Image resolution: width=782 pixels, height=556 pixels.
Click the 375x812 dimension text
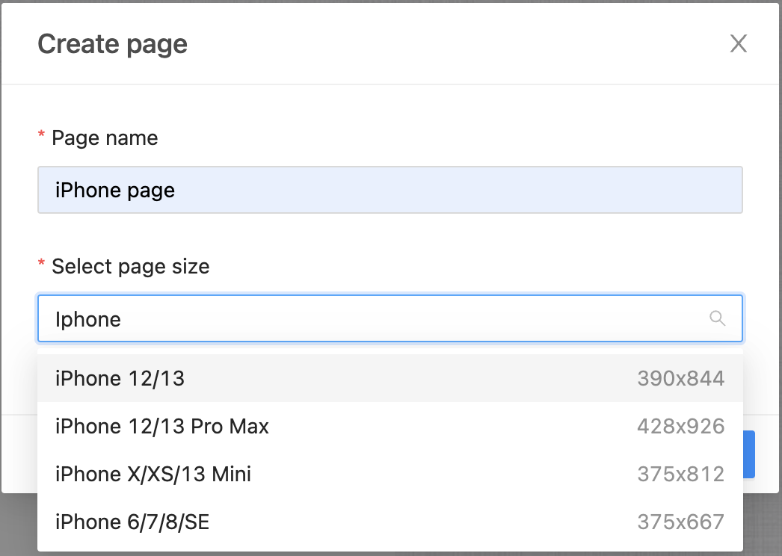[680, 475]
